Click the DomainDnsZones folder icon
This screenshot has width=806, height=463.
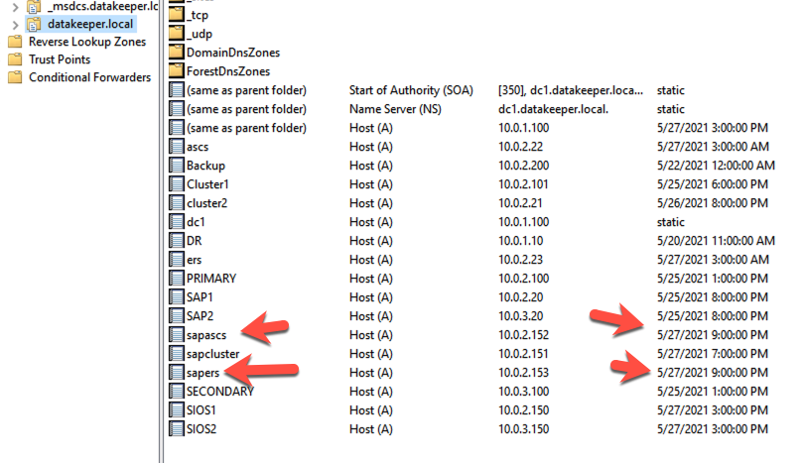point(177,52)
